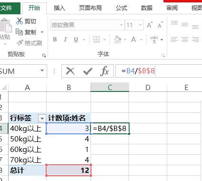Align text left icon

[174, 40]
